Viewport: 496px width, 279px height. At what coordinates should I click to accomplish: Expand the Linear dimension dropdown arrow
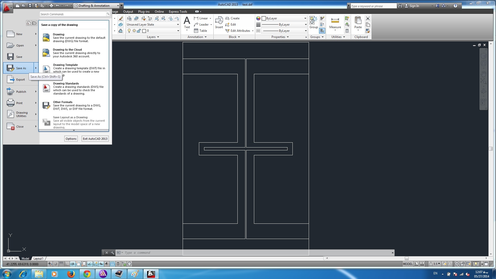[x=210, y=18]
